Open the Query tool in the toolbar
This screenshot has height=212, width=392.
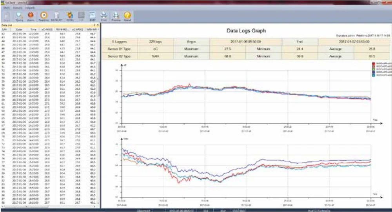(x=19, y=17)
